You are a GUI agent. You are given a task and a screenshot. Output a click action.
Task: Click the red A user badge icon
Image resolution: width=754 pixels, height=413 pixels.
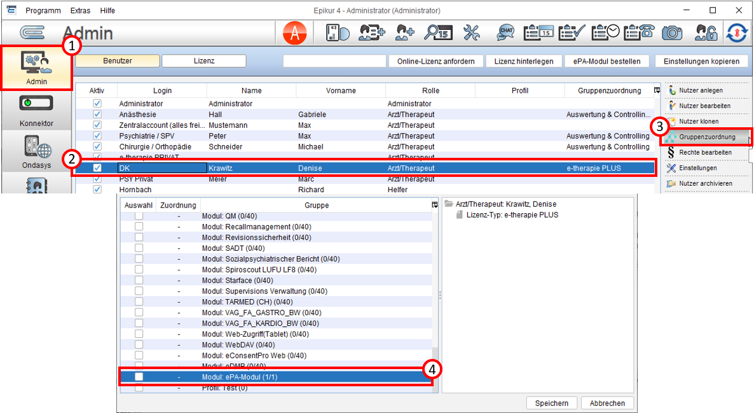[295, 33]
